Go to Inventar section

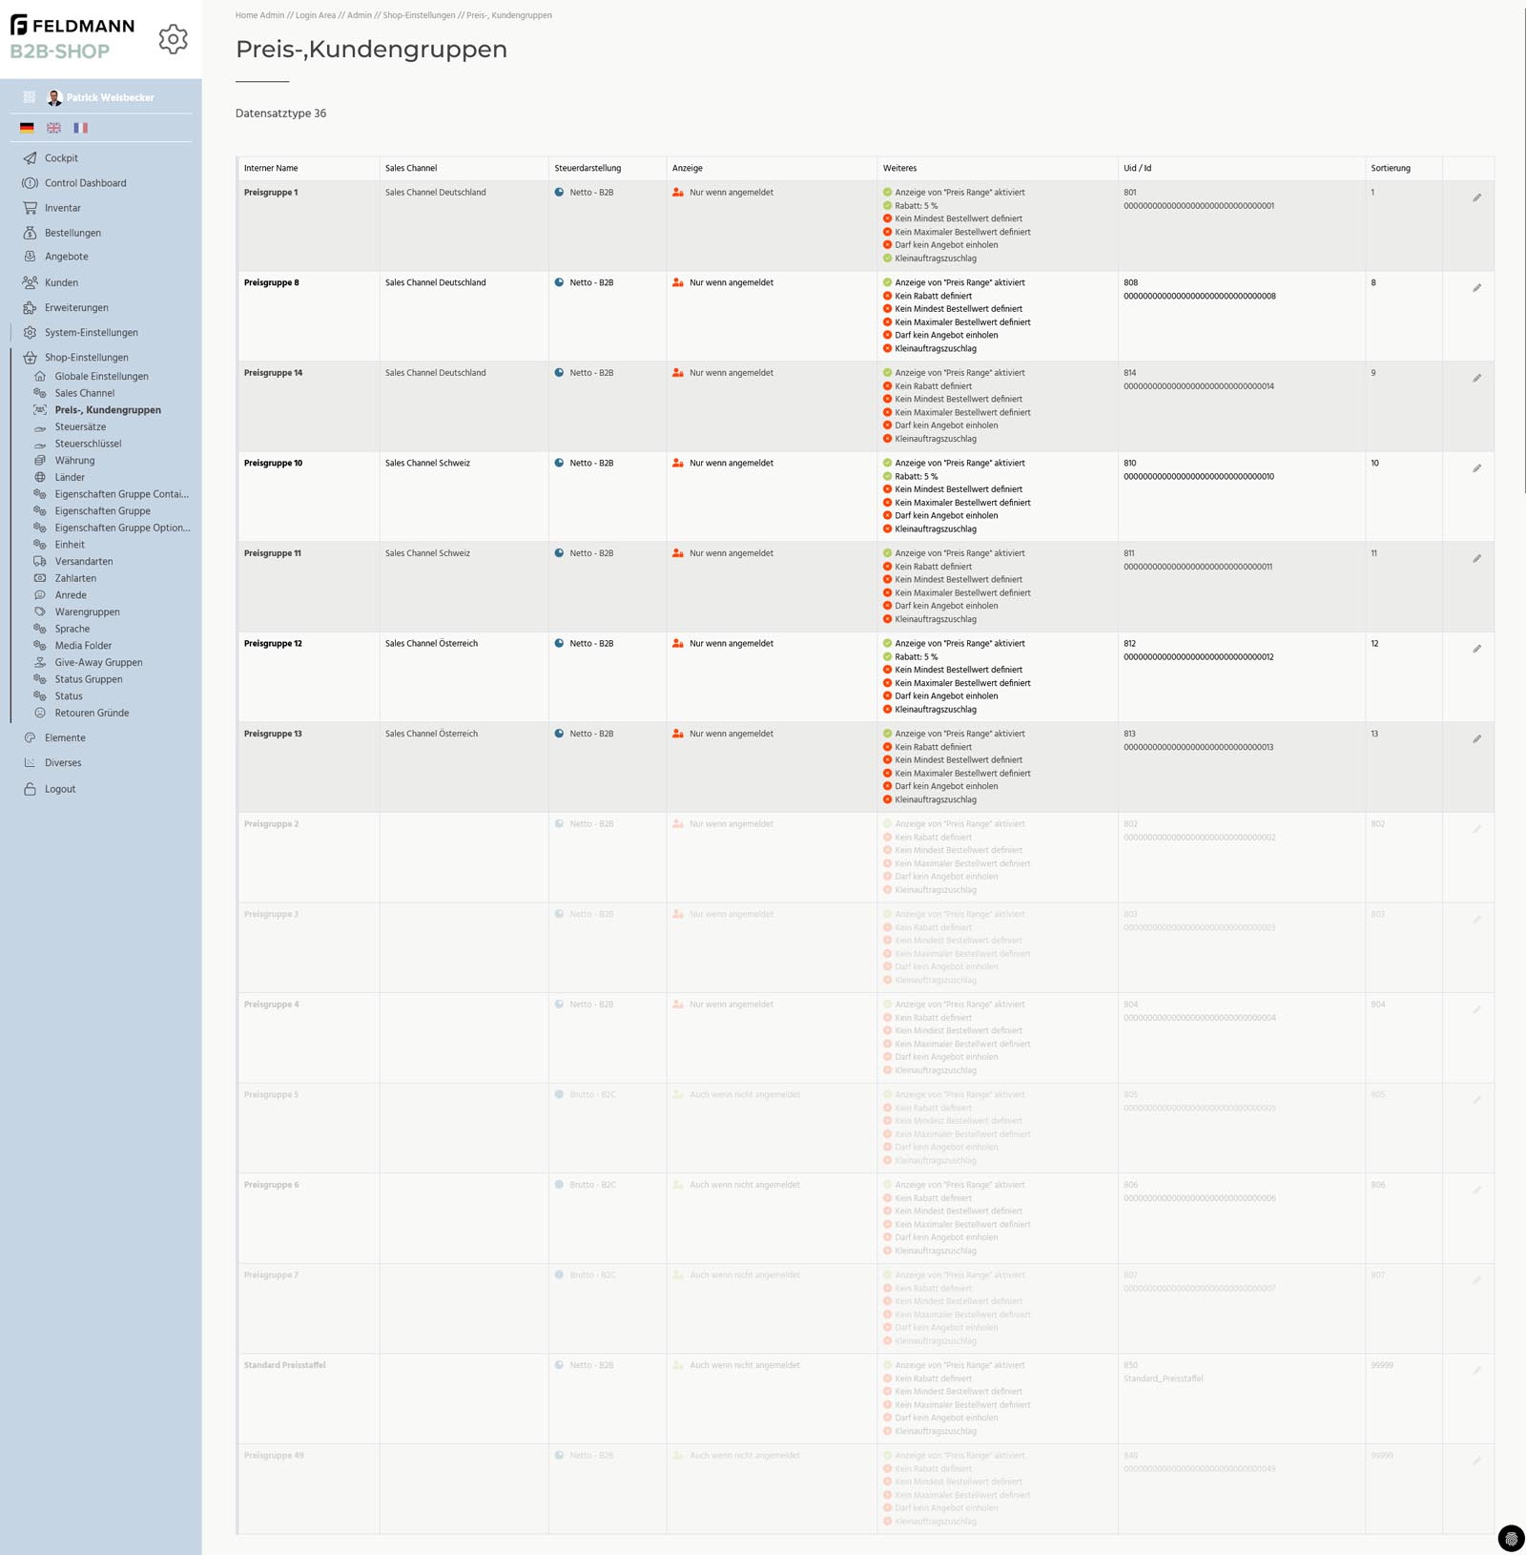coord(62,208)
